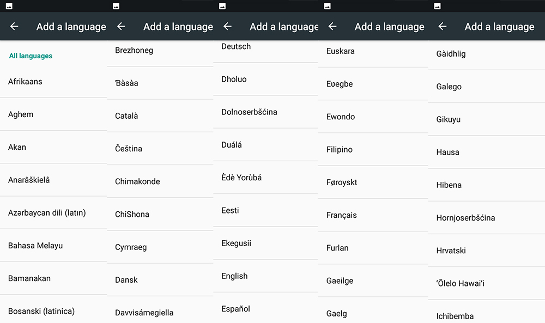The width and height of the screenshot is (545, 323).
Task: Pick Català as the language
Action: [126, 116]
